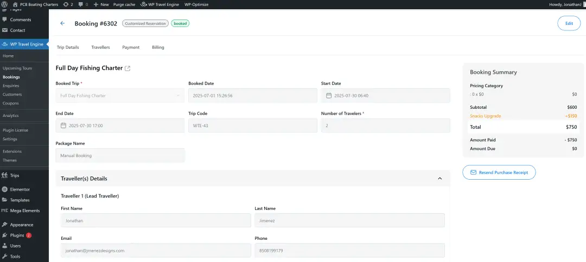Open the external link icon next to Full Day Fishing Charter
The height and width of the screenshot is (262, 586).
point(128,68)
